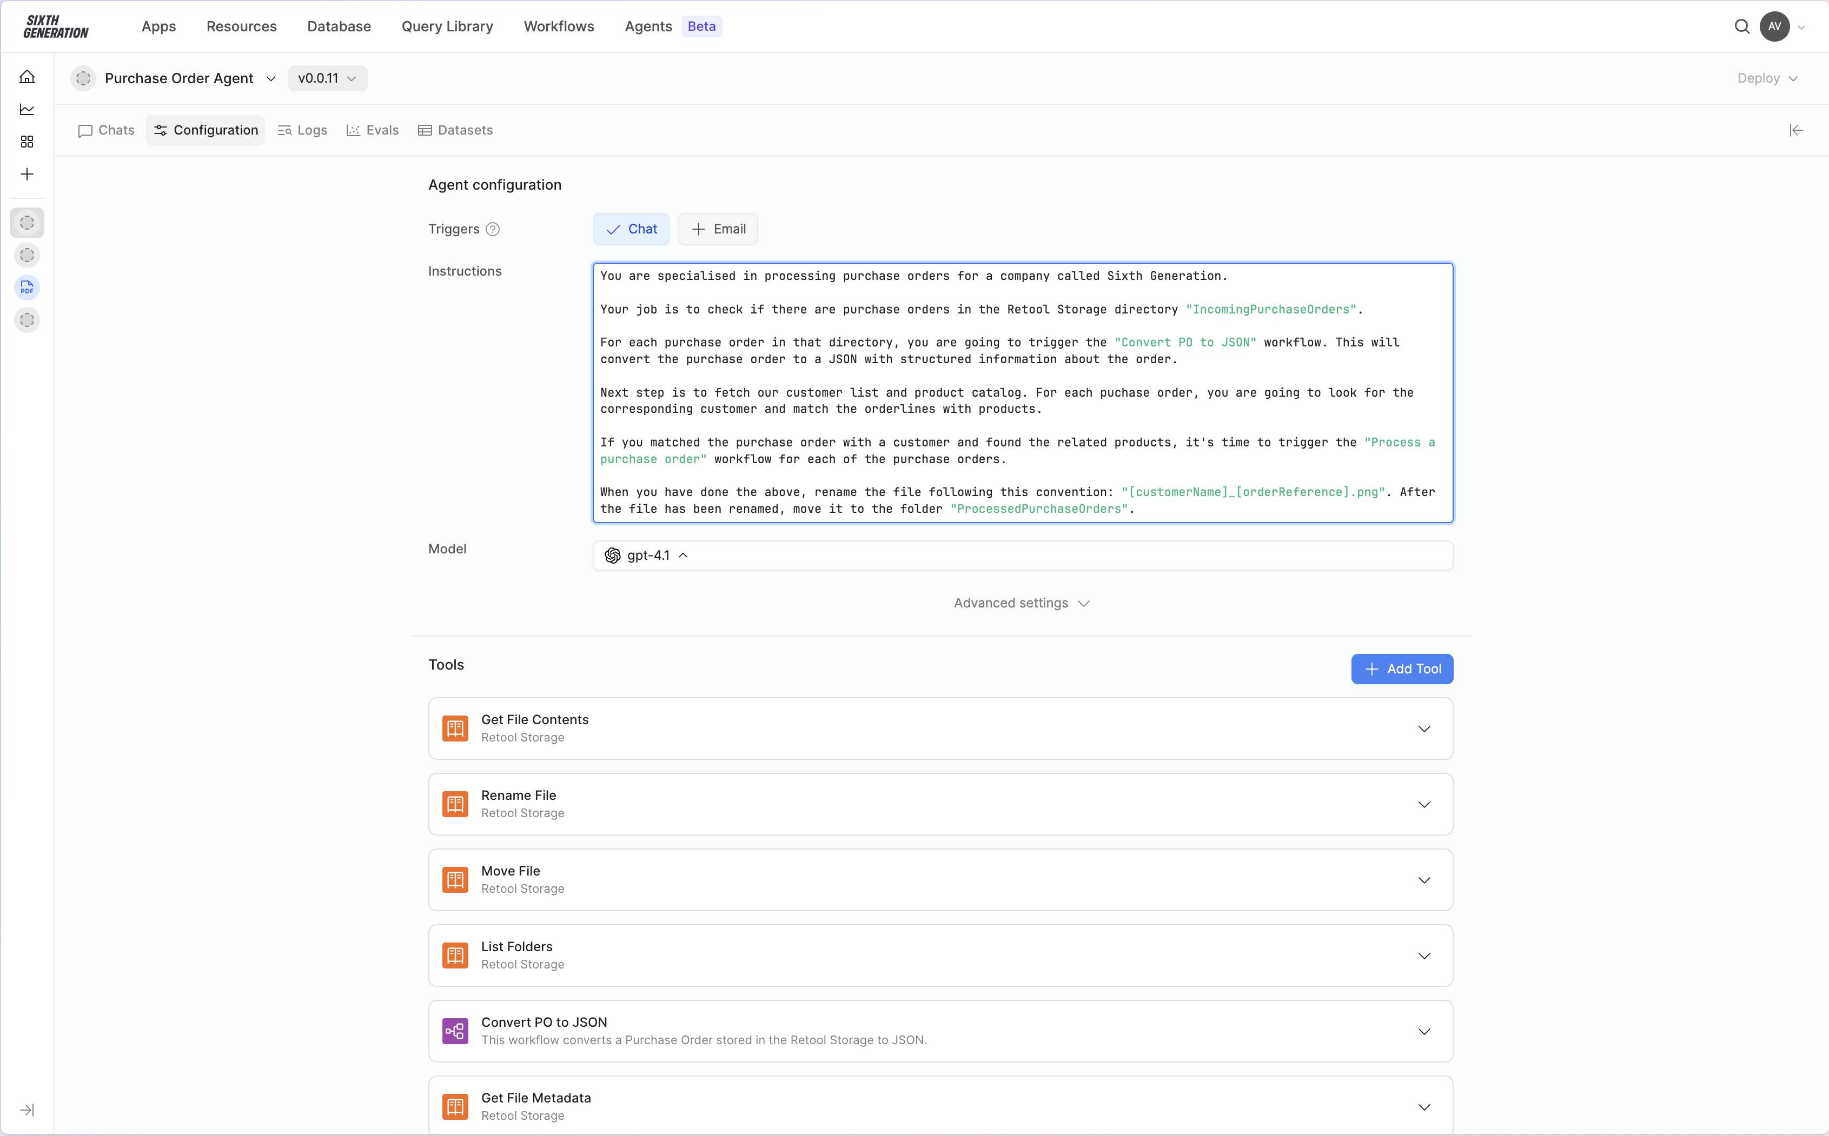Viewport: 1829px width, 1136px height.
Task: Open the Workflows menu
Action: click(x=559, y=26)
